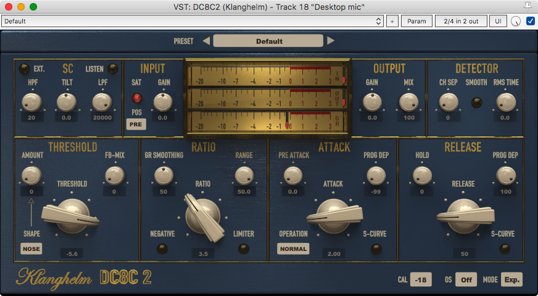The width and height of the screenshot is (538, 296).
Task: Click the attack PROG DEP -99 value
Action: [x=376, y=191]
